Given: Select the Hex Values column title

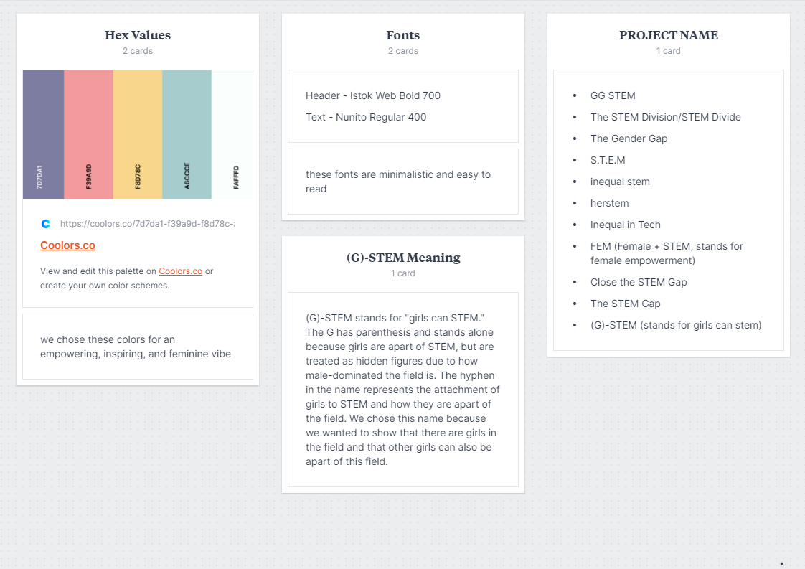Looking at the screenshot, I should 138,35.
